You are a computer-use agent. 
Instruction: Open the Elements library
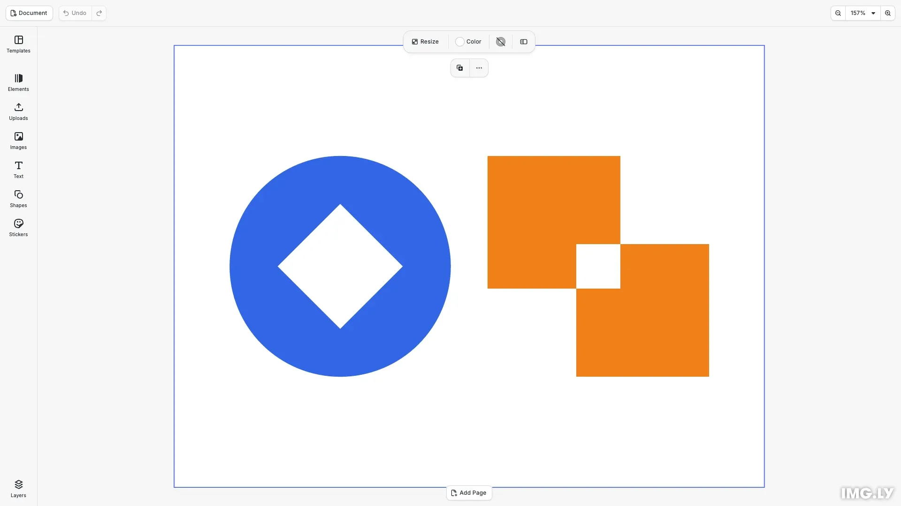coord(18,83)
